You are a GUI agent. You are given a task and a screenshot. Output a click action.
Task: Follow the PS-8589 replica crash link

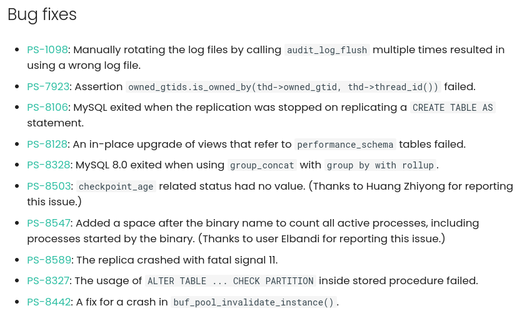48,260
